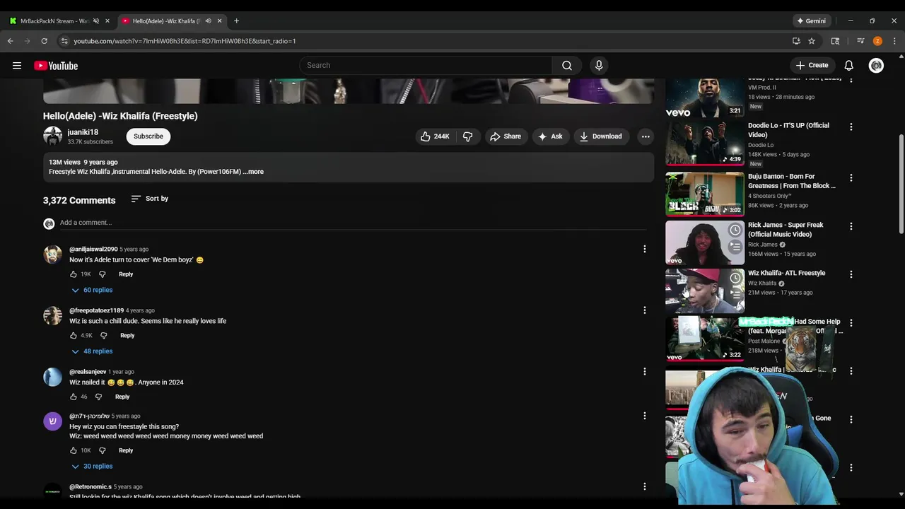Expand 48 replies thread
Image resolution: width=905 pixels, height=509 pixels.
pyautogui.click(x=92, y=351)
